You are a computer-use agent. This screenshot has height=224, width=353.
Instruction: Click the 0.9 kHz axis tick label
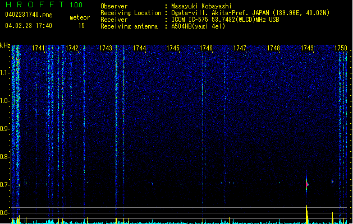4,129
